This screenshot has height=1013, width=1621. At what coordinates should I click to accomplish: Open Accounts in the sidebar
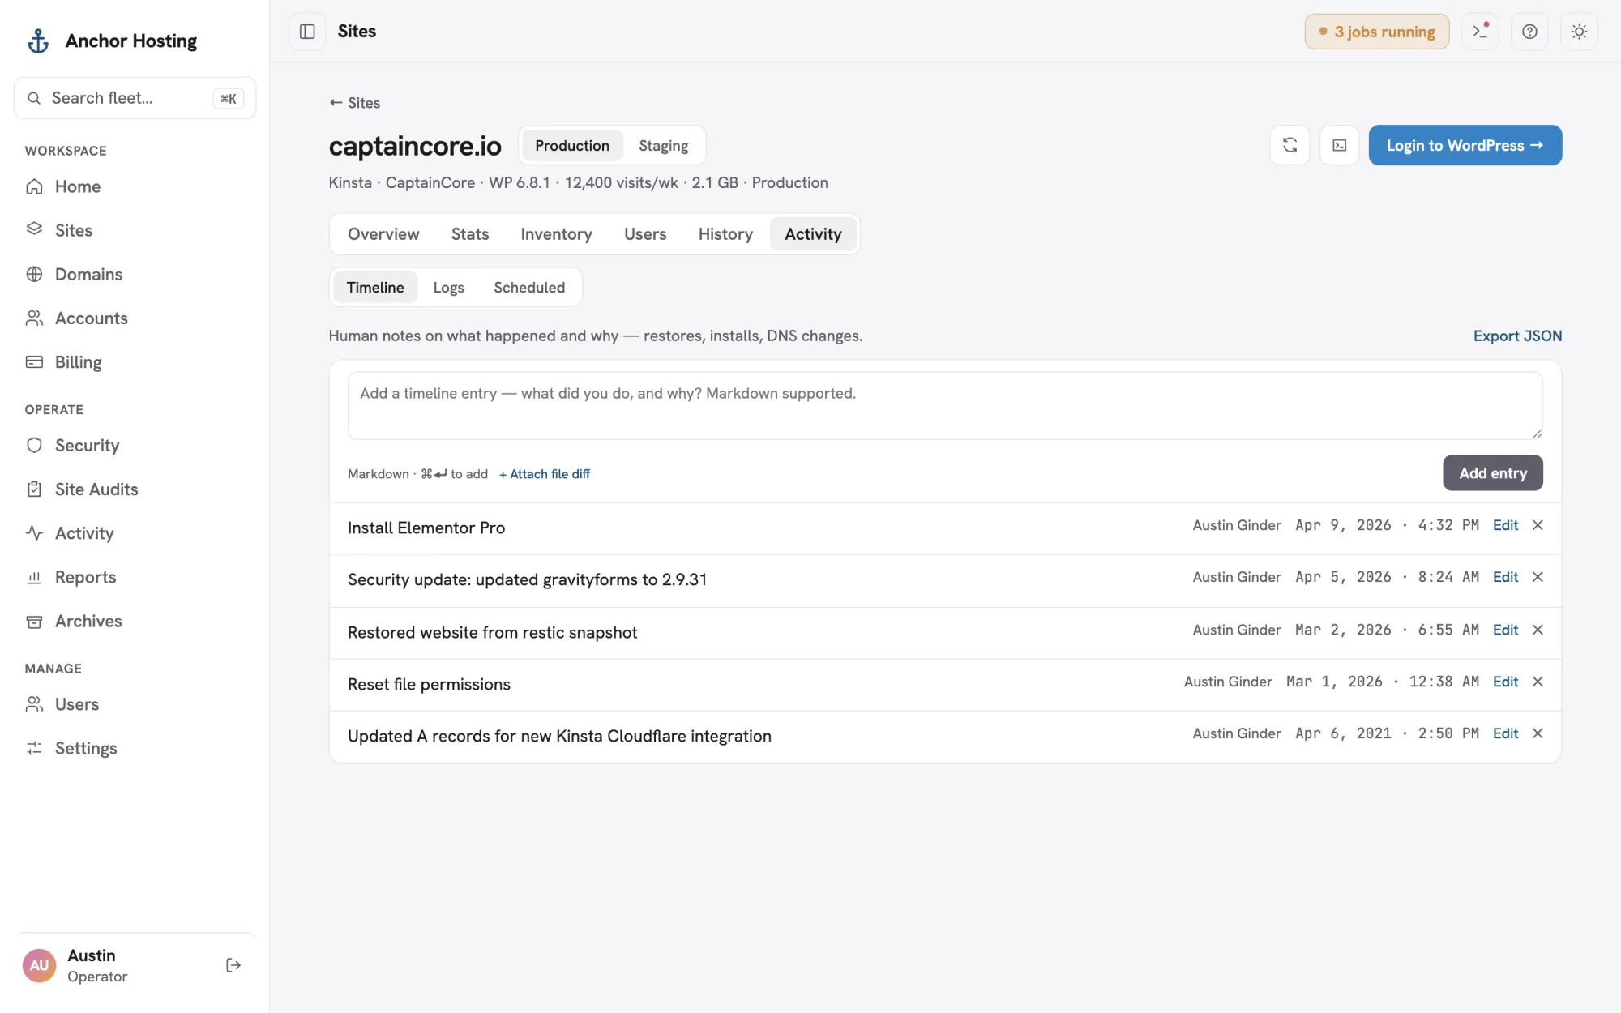(x=135, y=318)
